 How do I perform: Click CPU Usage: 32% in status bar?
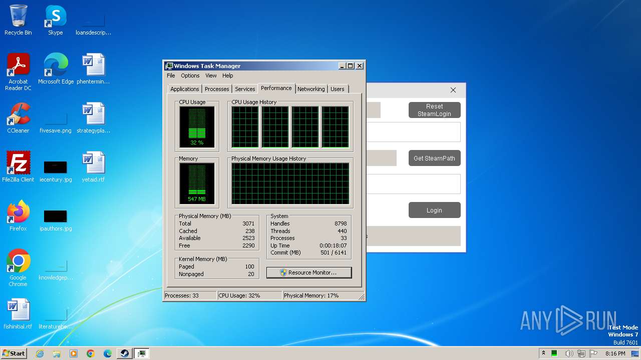pyautogui.click(x=250, y=295)
